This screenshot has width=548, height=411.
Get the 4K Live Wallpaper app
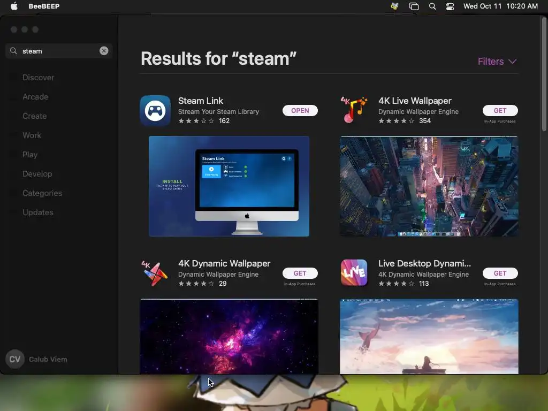click(x=500, y=110)
